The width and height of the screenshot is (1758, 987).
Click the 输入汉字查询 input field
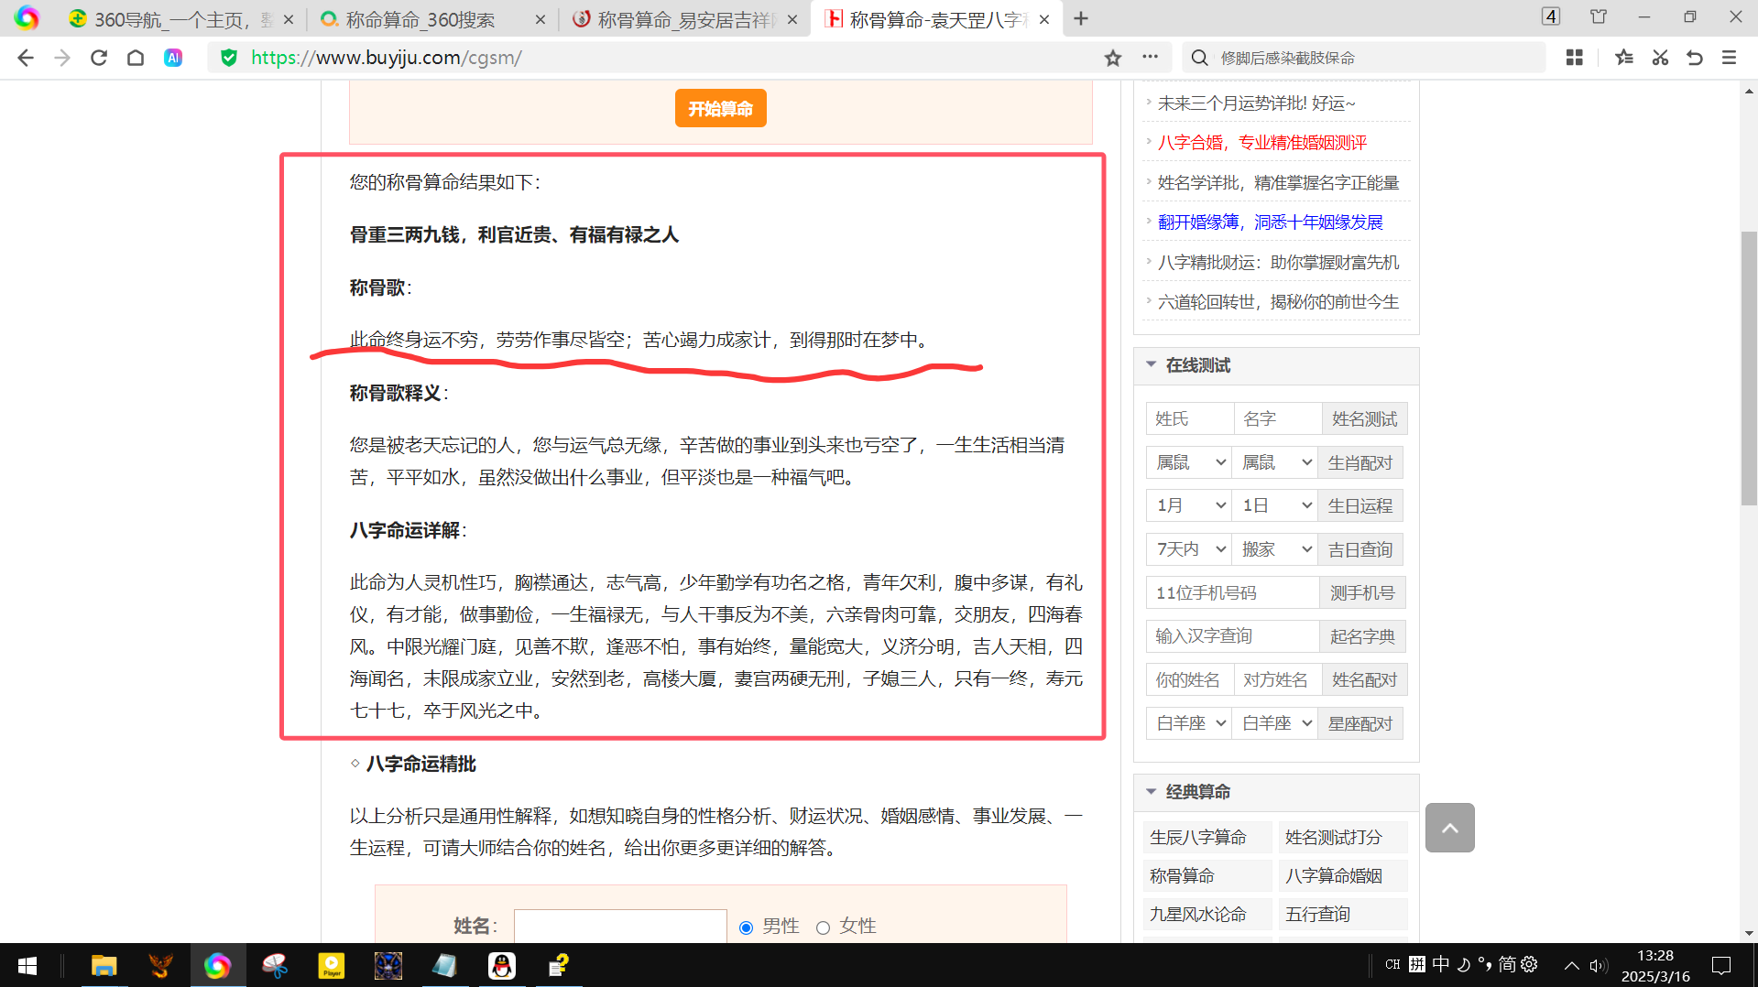[x=1232, y=635]
